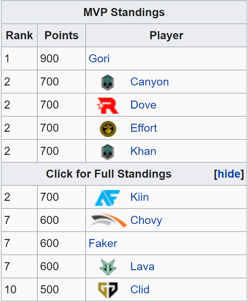The height and width of the screenshot is (302, 248).
Task: Select the Lava player link
Action: [x=142, y=267]
